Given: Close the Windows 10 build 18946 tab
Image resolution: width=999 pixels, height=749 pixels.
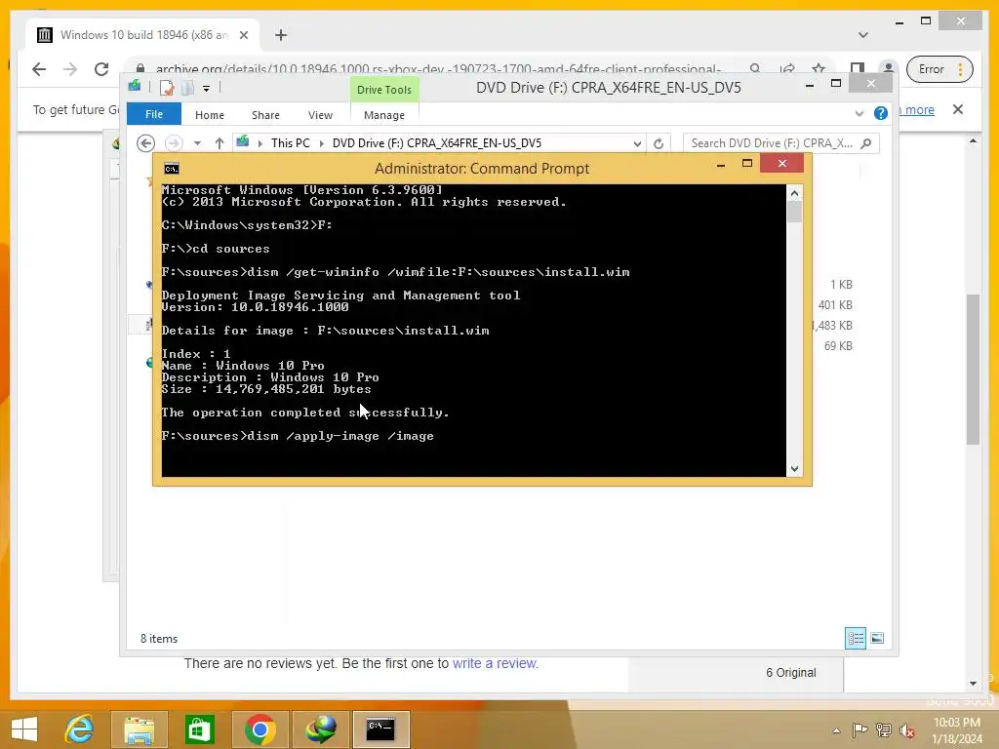Looking at the screenshot, I should click(x=243, y=35).
